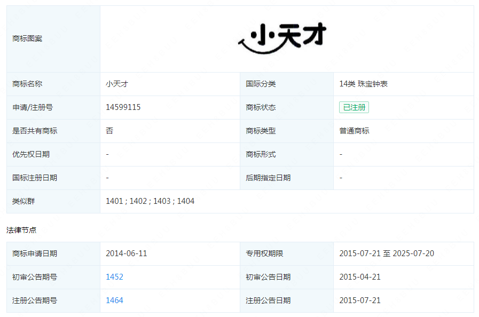The height and width of the screenshot is (317, 479).
Task: Click the 法律节点 section heading
Action: click(21, 230)
